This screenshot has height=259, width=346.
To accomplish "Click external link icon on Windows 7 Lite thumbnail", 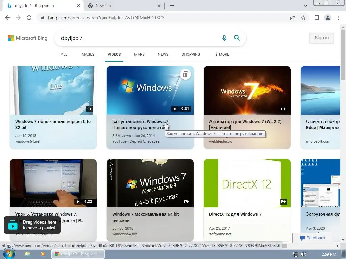I will 89,109.
